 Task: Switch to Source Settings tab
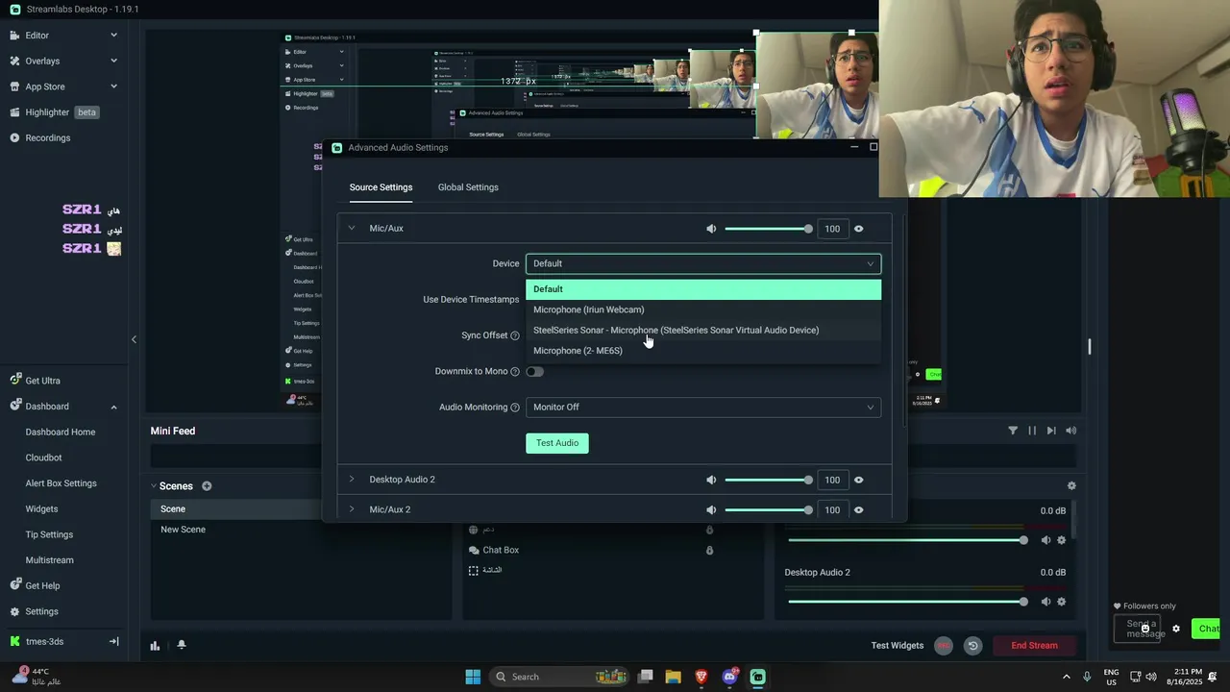point(381,187)
